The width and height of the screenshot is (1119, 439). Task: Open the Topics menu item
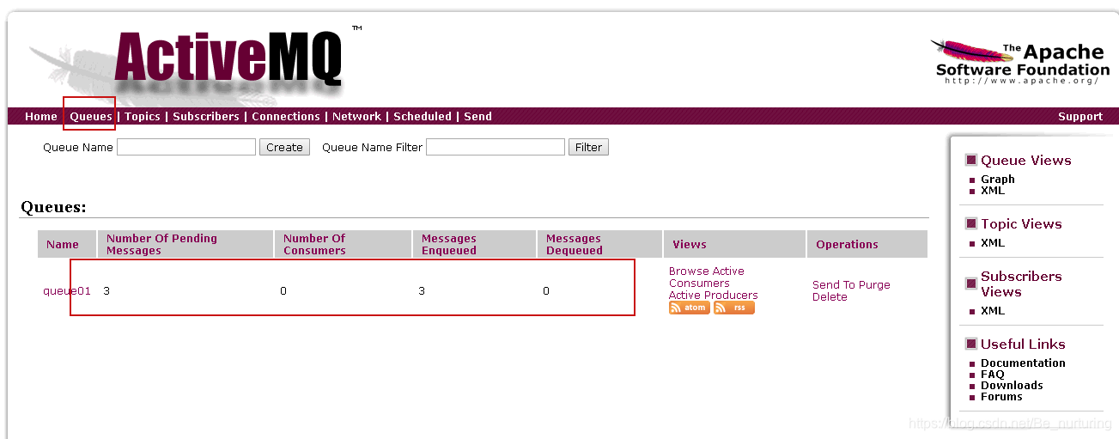tap(143, 117)
